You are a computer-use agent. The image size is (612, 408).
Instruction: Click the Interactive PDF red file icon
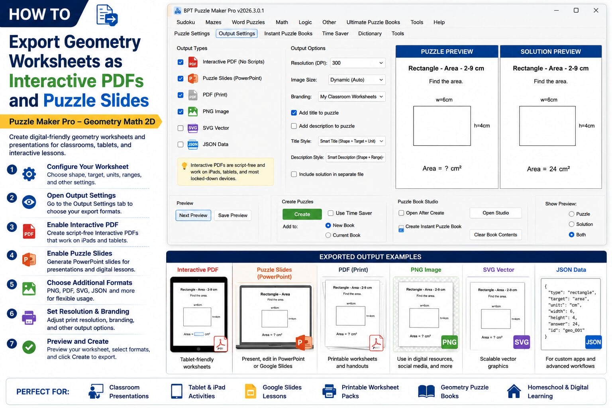pyautogui.click(x=193, y=62)
